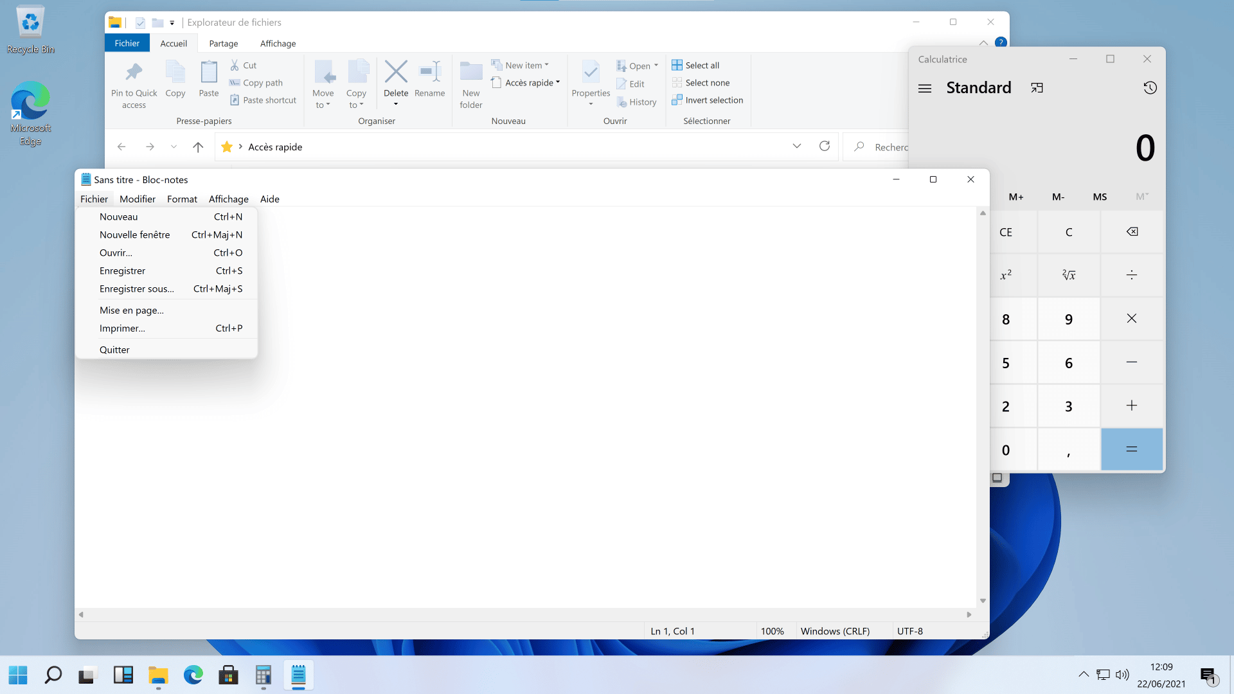The height and width of the screenshot is (694, 1234).
Task: Open the Calculator navigation hamburger menu
Action: (x=925, y=88)
